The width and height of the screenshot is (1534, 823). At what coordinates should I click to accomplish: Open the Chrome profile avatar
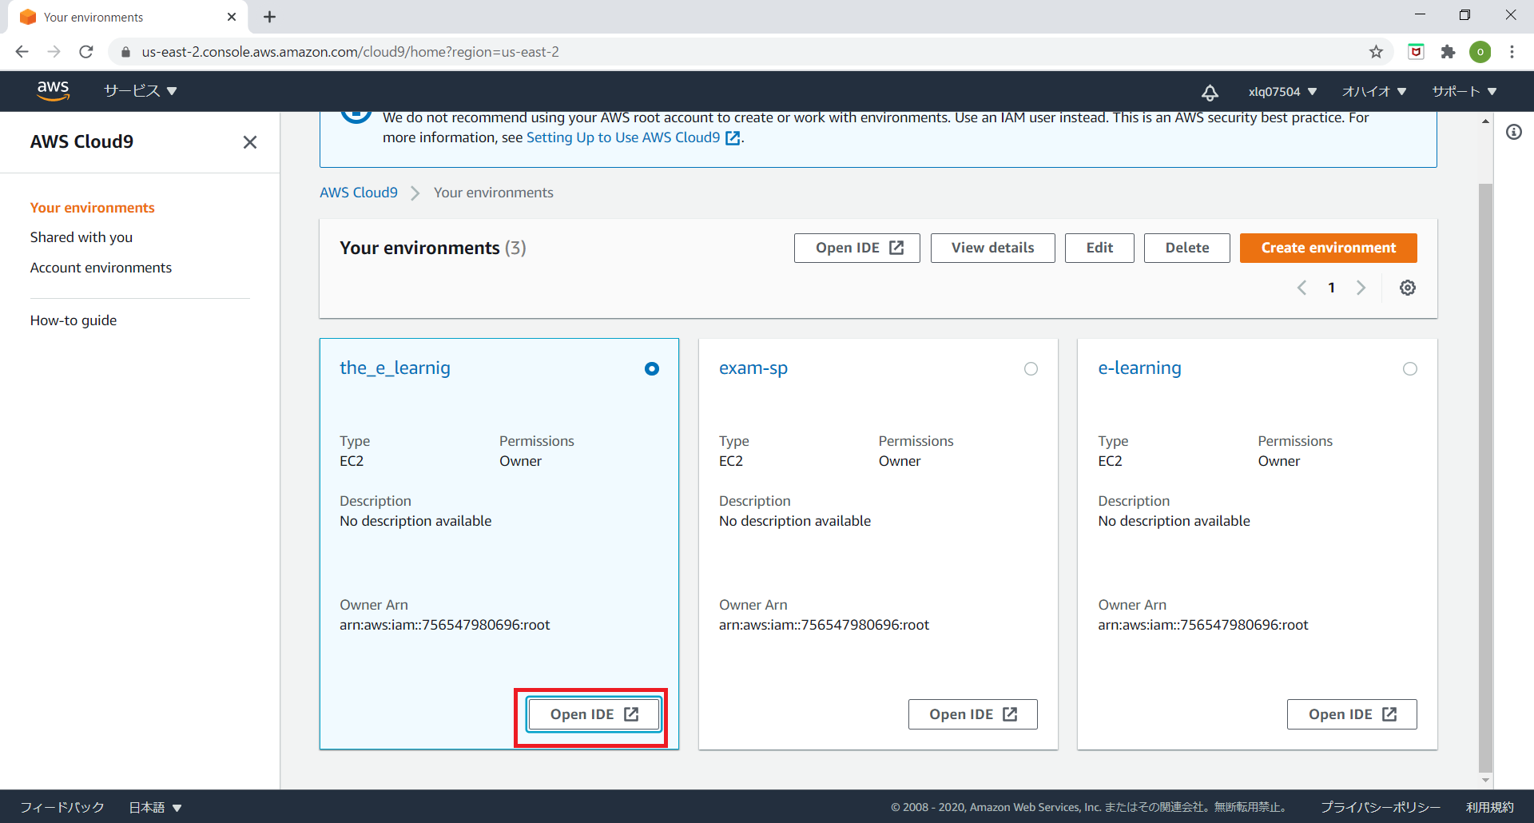(1480, 52)
